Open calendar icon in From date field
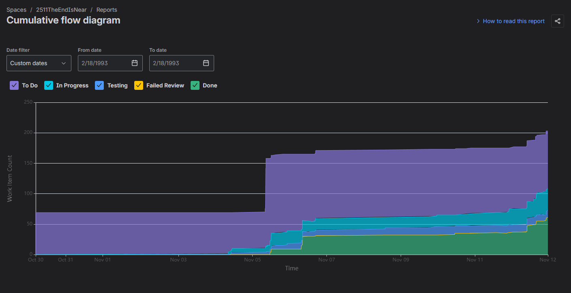 [x=135, y=63]
